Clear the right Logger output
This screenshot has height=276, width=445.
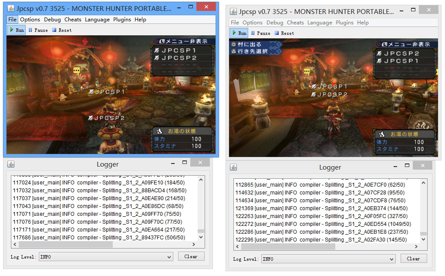[x=414, y=259]
